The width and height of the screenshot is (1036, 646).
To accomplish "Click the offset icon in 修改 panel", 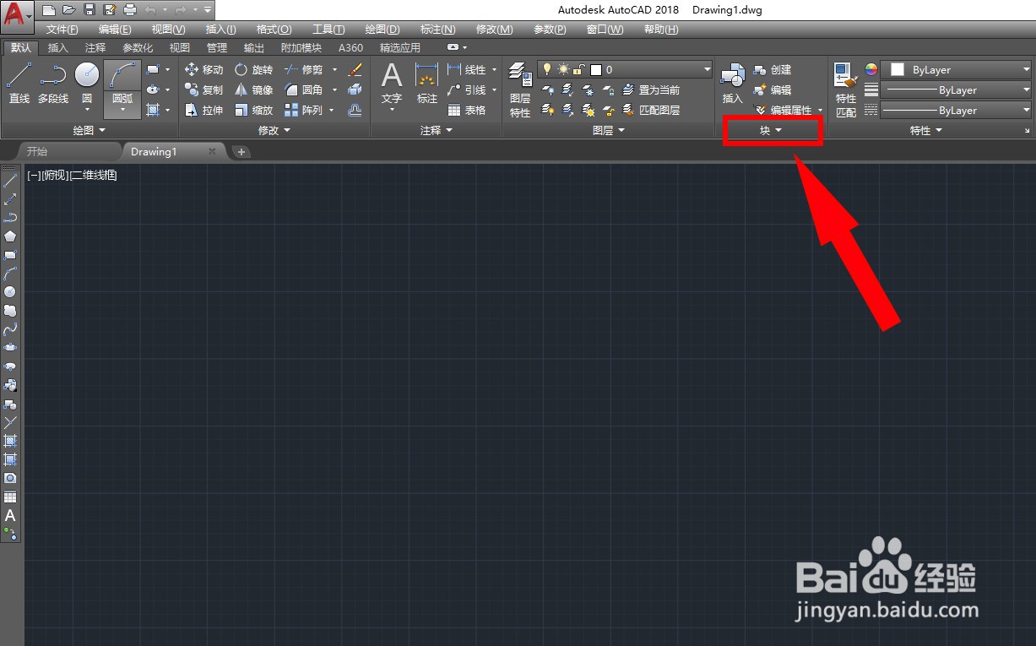I will pyautogui.click(x=355, y=111).
